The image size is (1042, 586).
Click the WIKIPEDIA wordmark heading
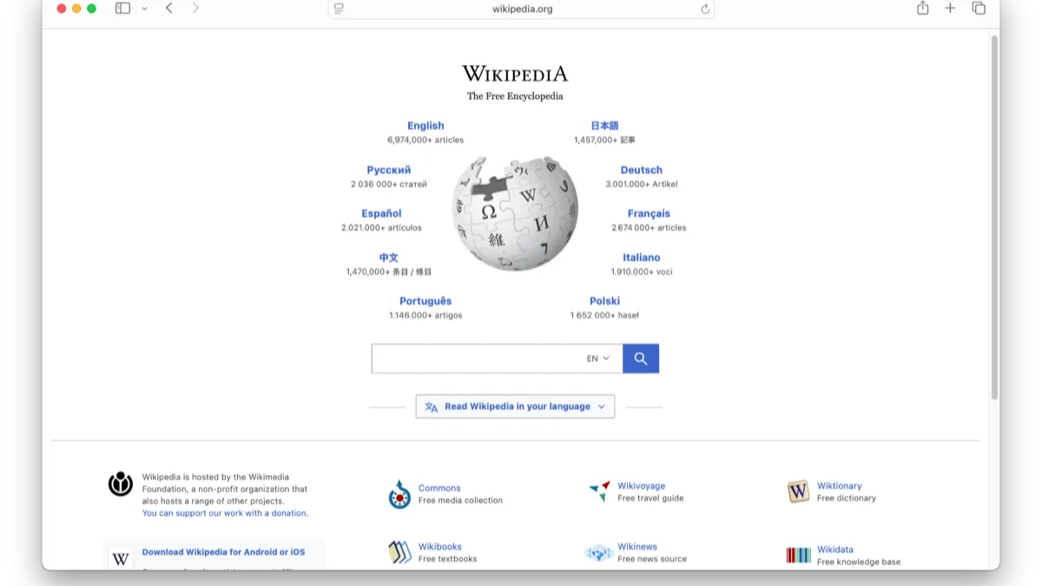click(x=515, y=74)
